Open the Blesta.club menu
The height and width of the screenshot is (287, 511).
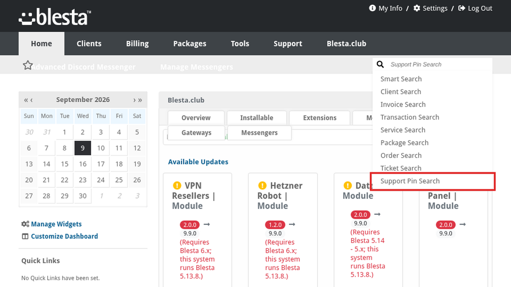click(347, 44)
